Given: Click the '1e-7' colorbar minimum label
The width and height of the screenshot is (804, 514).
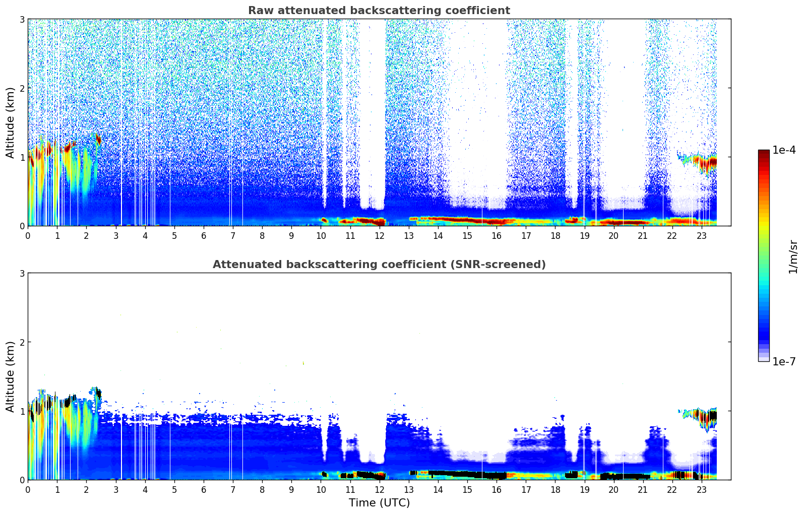Looking at the screenshot, I should pyautogui.click(x=784, y=362).
